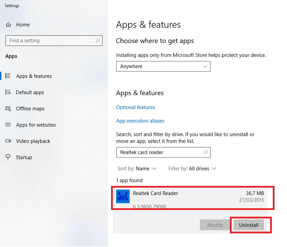Click the Offline maps map icon
Image resolution: width=287 pixels, height=247 pixels.
(x=8, y=109)
